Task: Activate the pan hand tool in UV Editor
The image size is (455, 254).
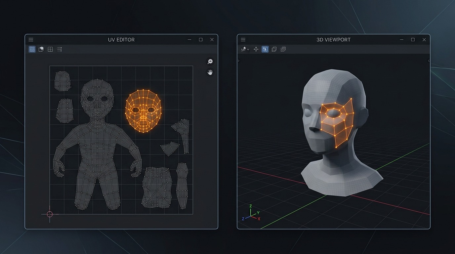Action: tap(210, 72)
